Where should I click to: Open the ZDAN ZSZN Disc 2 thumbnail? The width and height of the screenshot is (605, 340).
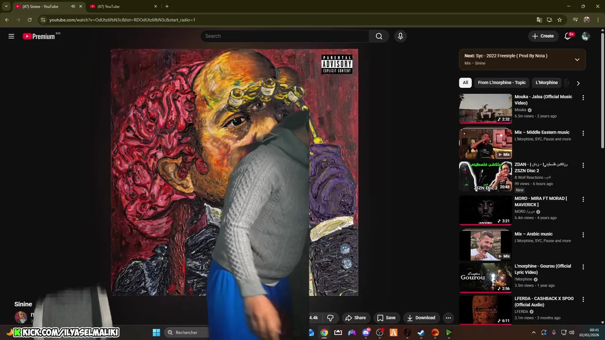[485, 177]
